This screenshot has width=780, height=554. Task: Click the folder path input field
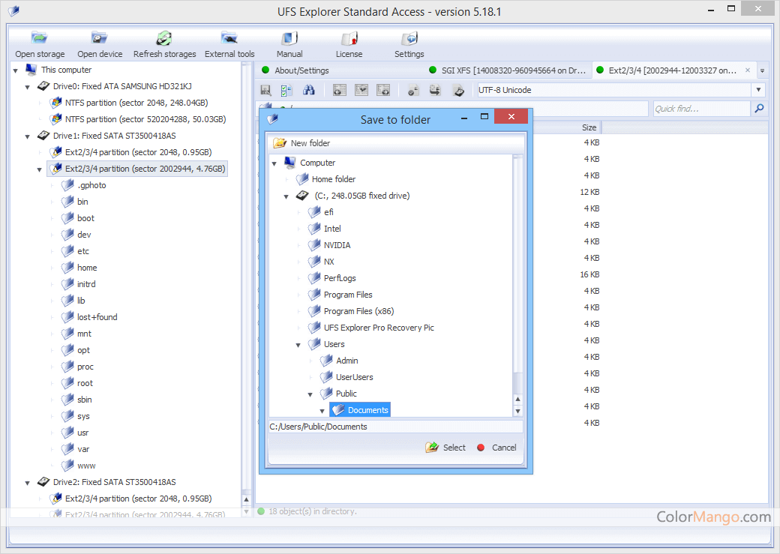395,427
